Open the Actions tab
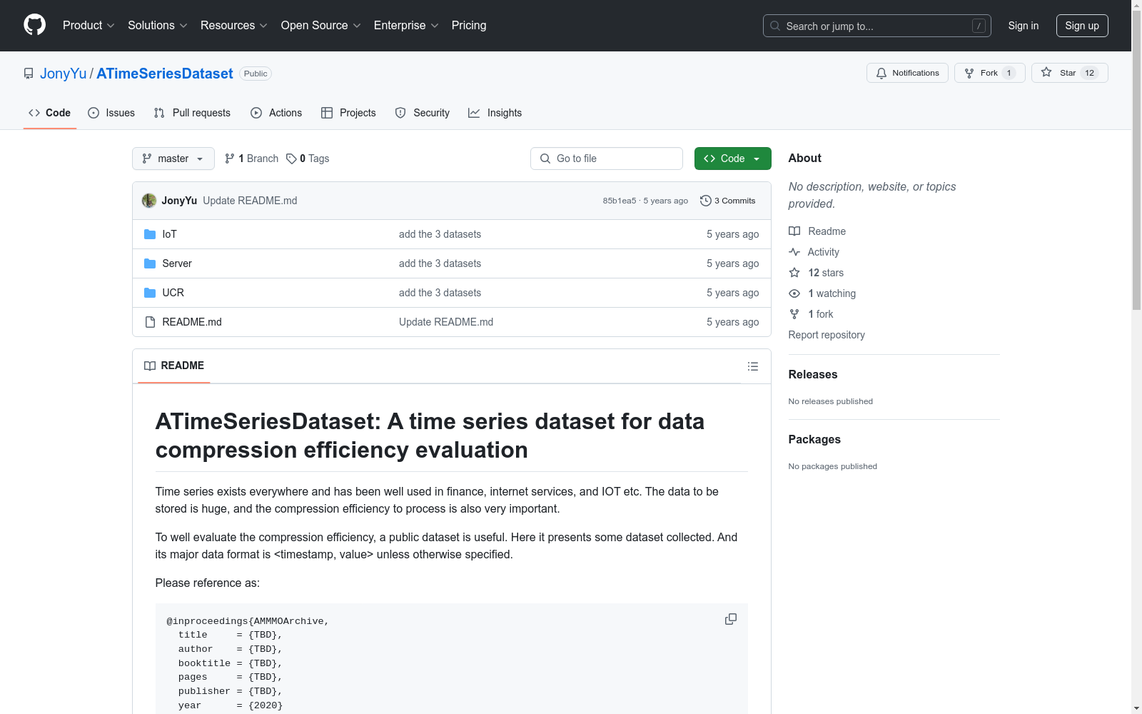This screenshot has width=1142, height=714. pyautogui.click(x=276, y=113)
